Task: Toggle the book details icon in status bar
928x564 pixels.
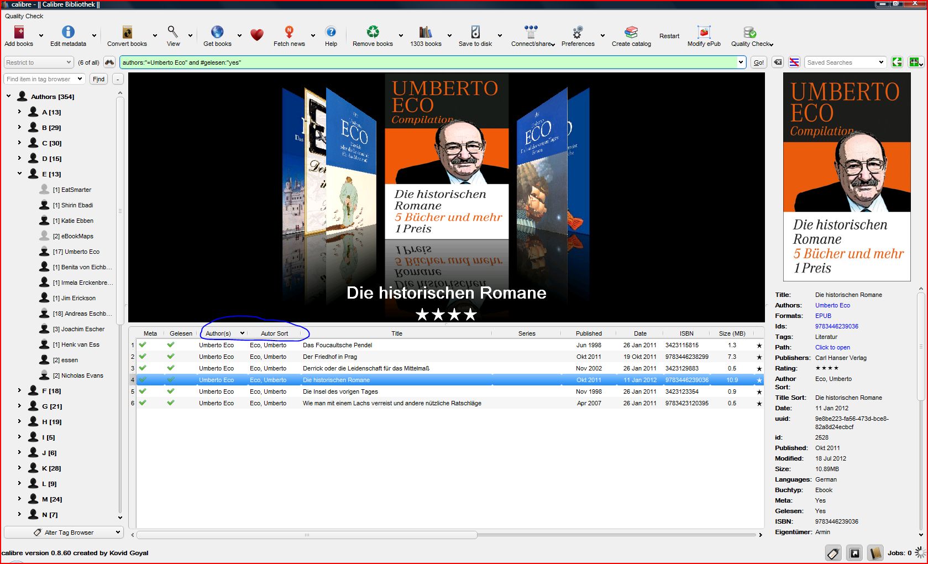Action: pos(875,553)
